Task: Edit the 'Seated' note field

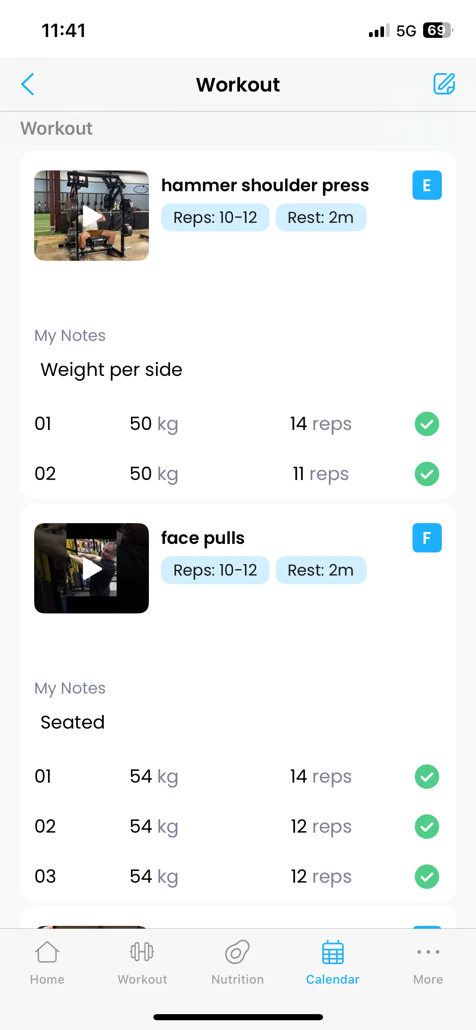Action: tap(73, 722)
